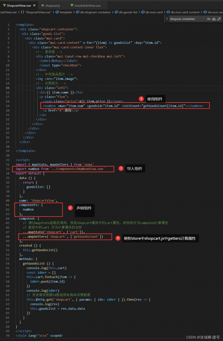223x341 pixels.
Task: Click the name: 'ShopcartView' line
Action: (x=38, y=201)
